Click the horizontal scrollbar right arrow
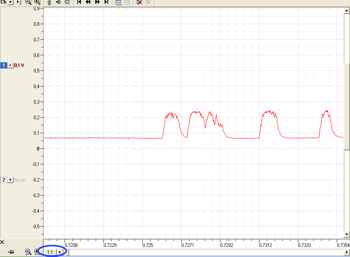The image size is (350, 257). click(346, 252)
